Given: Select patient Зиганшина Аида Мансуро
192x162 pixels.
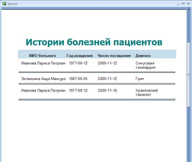Looking at the screenshot, I should [x=44, y=79].
